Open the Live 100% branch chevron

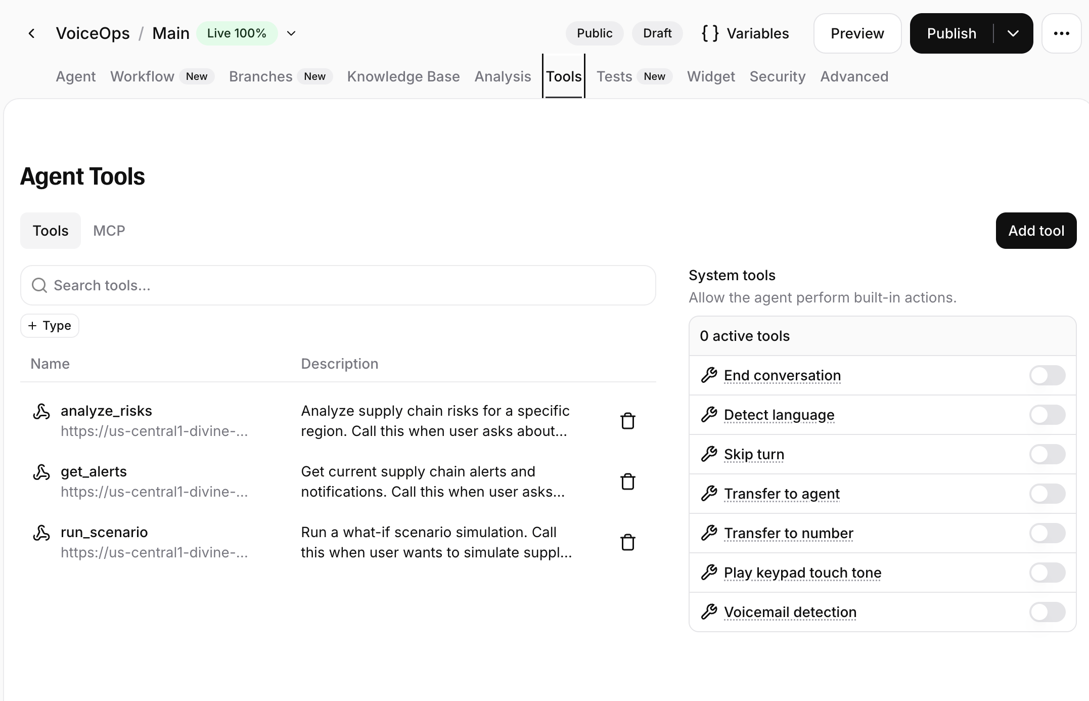[291, 33]
